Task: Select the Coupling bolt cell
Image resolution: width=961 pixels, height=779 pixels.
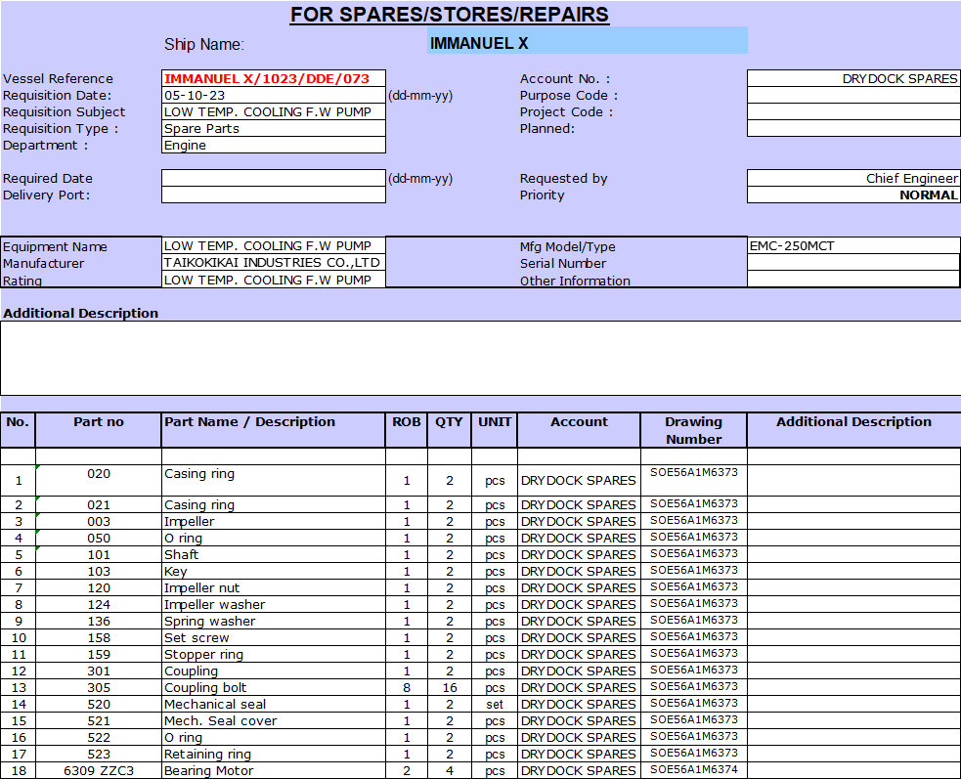Action: 274,687
